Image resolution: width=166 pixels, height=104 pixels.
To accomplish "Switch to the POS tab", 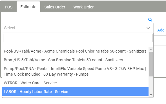I will 9,7.
